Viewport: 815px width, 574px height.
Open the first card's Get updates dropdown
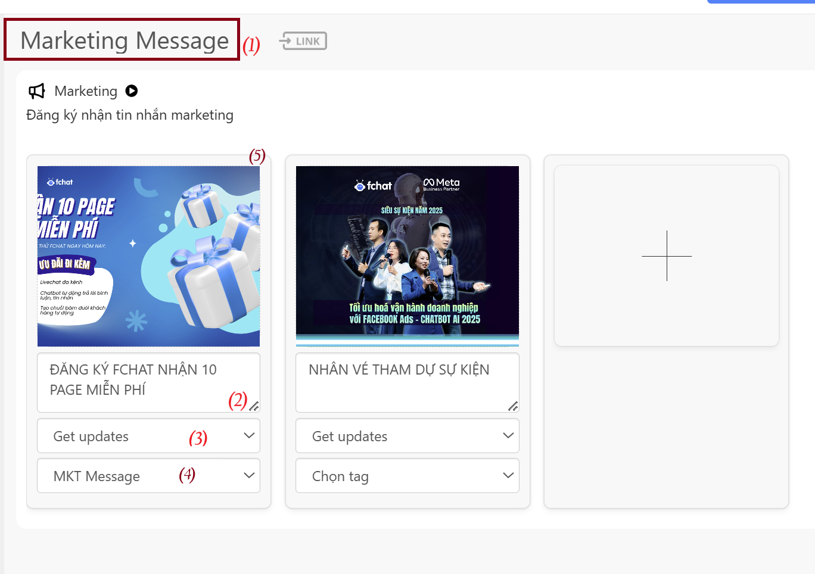point(148,436)
